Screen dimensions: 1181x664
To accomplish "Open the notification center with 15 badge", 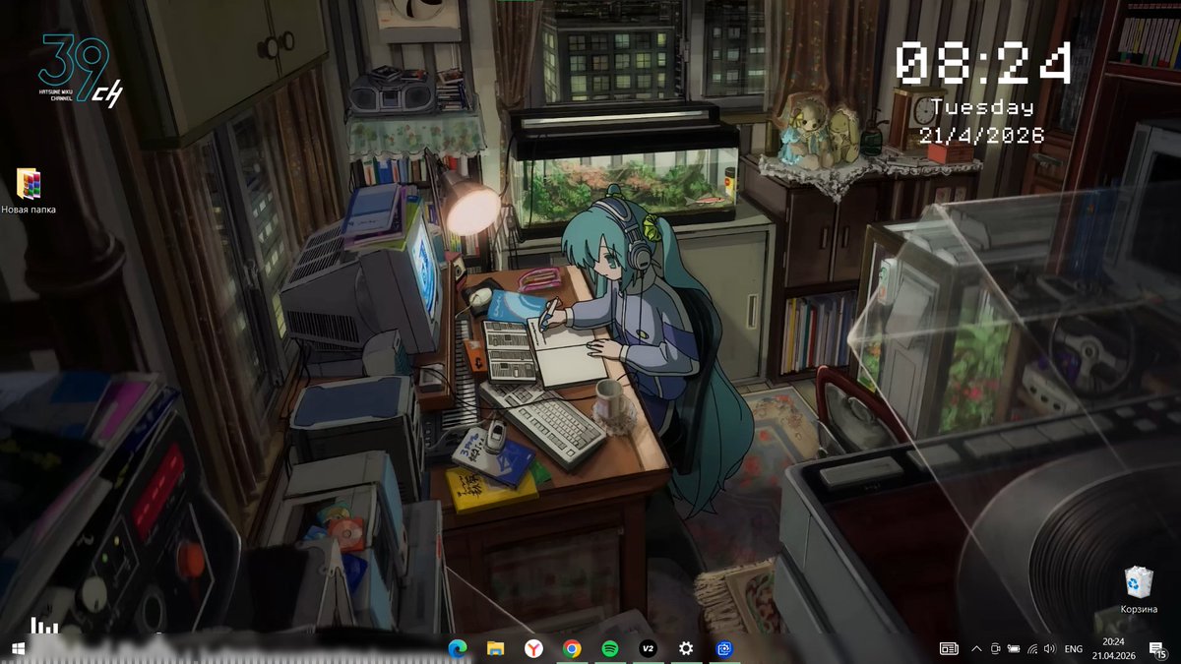I will (x=1159, y=649).
